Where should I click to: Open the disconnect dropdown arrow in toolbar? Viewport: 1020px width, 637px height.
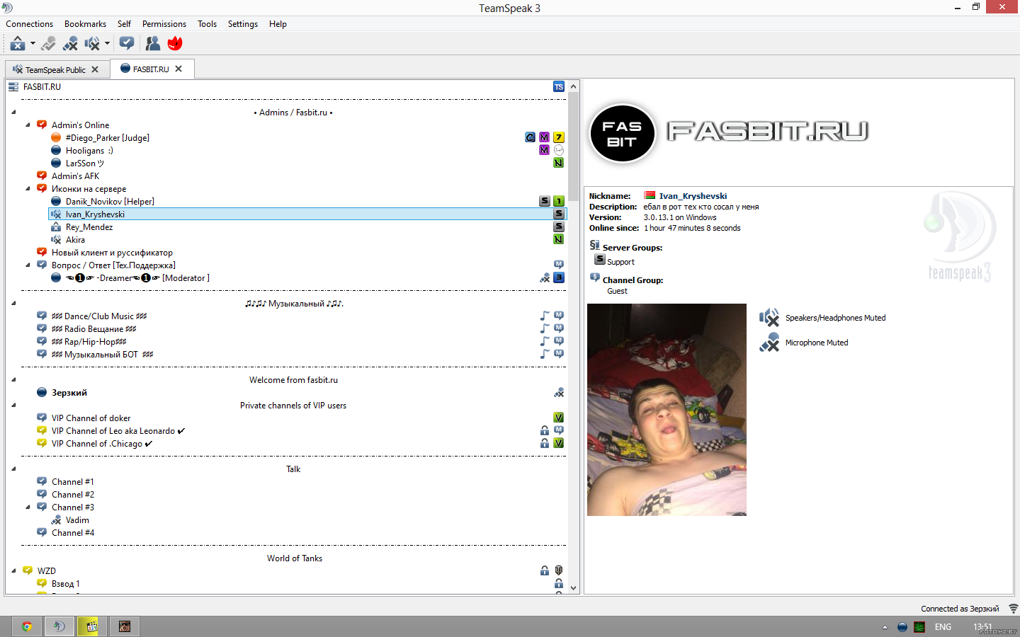(33, 44)
